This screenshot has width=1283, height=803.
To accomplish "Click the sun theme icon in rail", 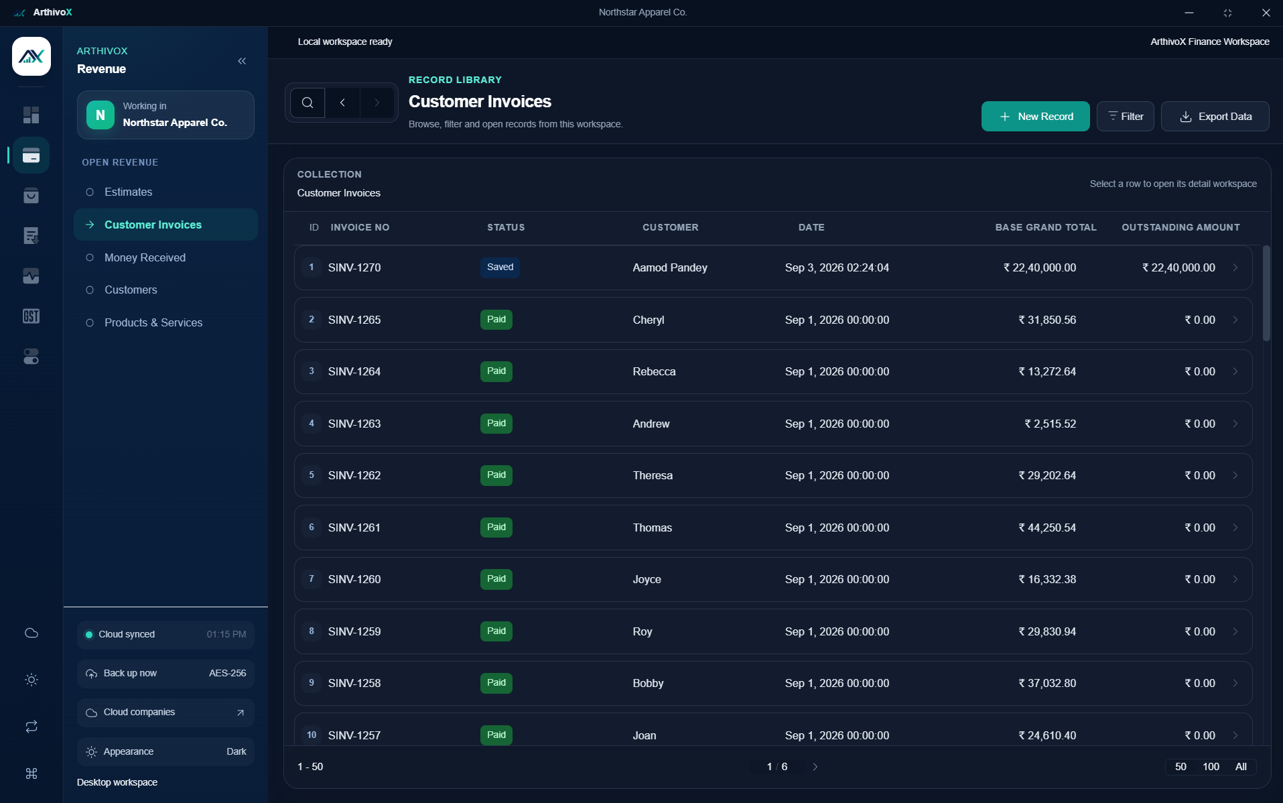I will [31, 680].
